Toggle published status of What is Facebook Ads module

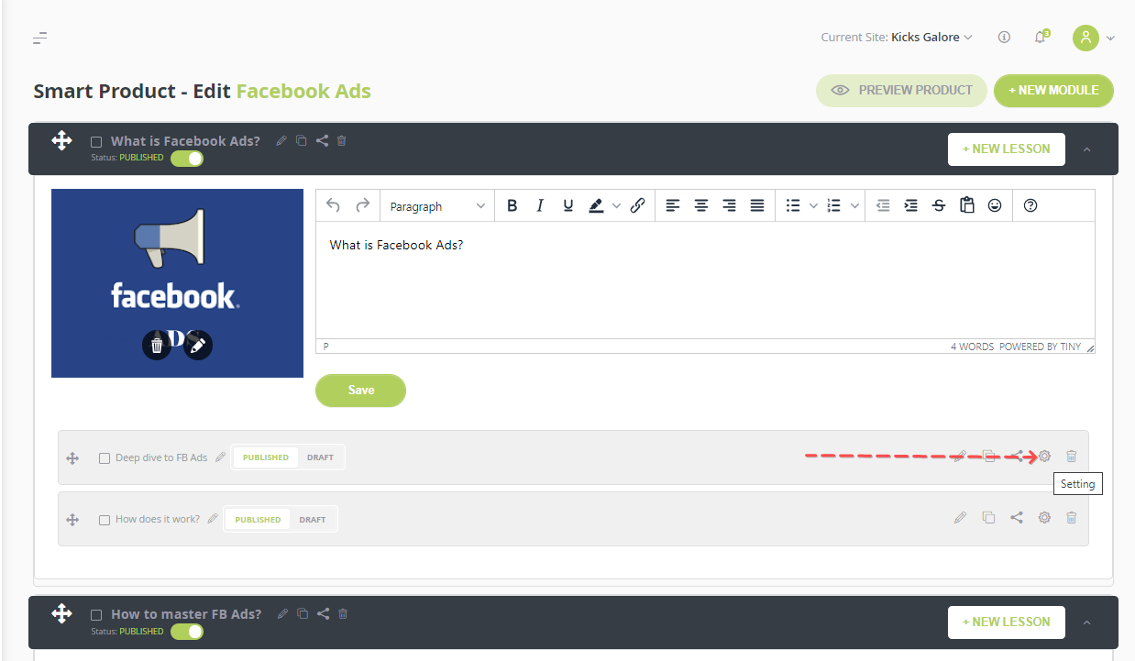[187, 158]
